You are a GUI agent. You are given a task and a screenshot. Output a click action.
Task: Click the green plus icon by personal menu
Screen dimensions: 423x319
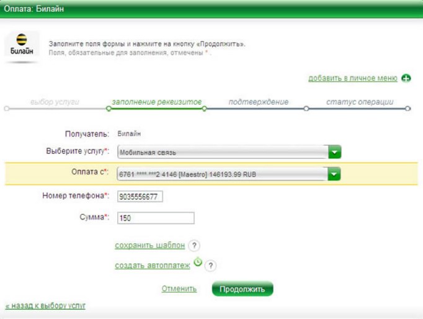click(406, 78)
